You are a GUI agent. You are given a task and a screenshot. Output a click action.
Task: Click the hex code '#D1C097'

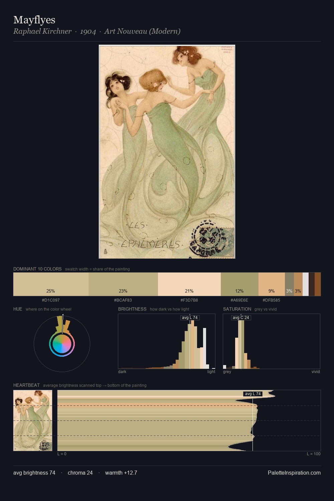point(51,300)
